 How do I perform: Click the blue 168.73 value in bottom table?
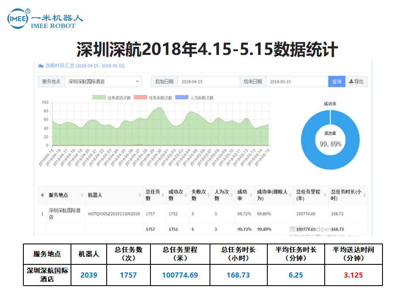point(238,275)
